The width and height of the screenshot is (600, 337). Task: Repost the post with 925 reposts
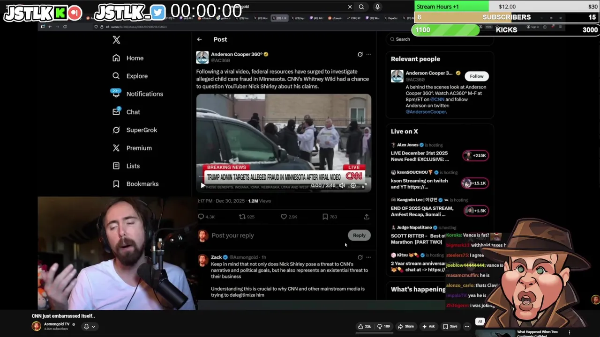point(247,217)
